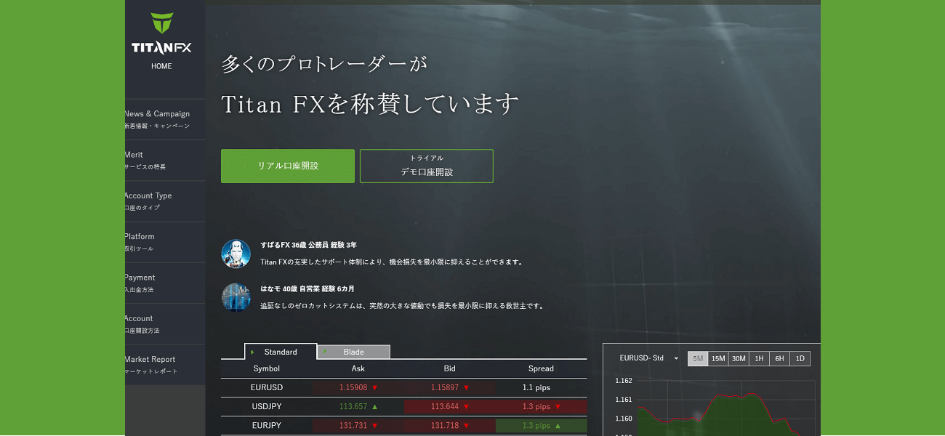945x436 pixels.
Task: Select the 15M chart timeframe
Action: [718, 358]
